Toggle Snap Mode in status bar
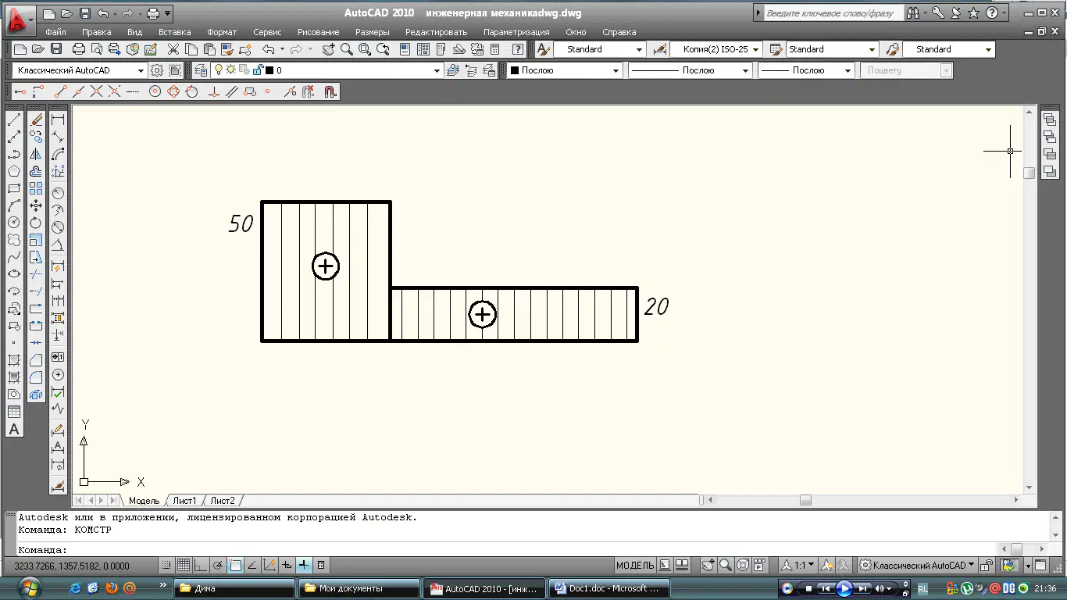Screen dimensions: 1067x600 click(166, 565)
